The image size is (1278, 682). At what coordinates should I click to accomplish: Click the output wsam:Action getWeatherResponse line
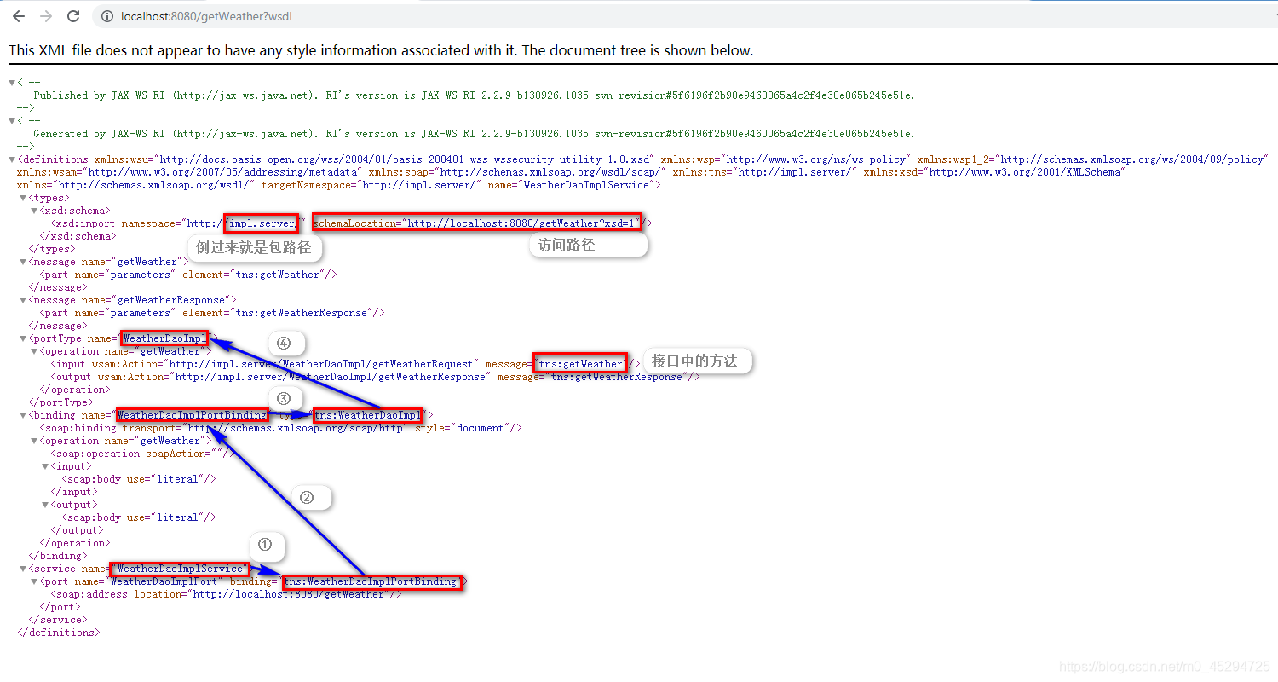375,377
